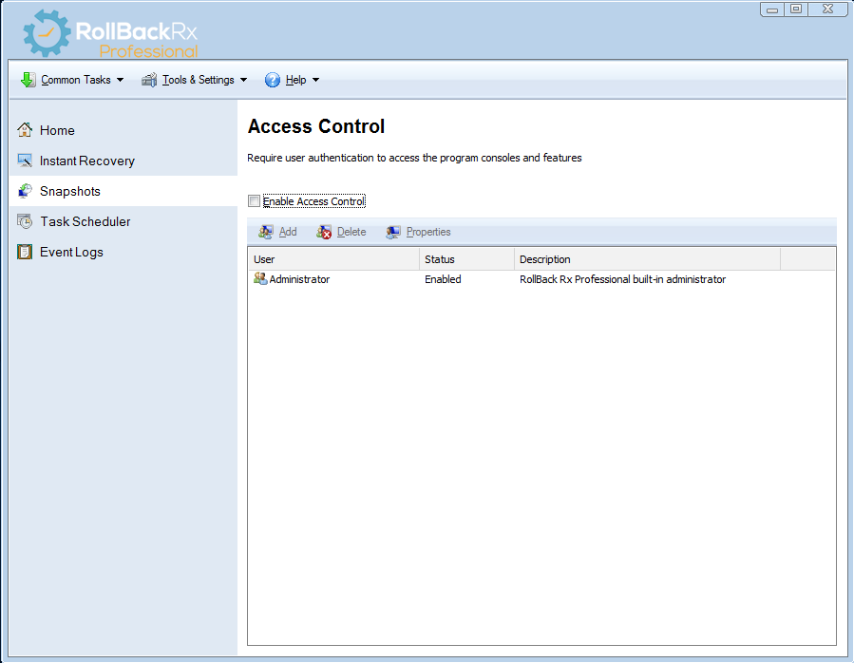Image resolution: width=854 pixels, height=663 pixels.
Task: Open the Common Tasks menu
Action: click(72, 80)
